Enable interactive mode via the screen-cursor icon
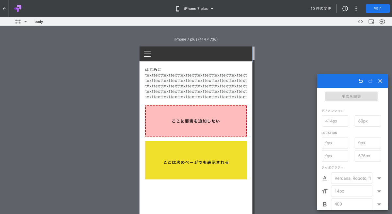Viewport: 392px width, 214px height. pos(371,21)
